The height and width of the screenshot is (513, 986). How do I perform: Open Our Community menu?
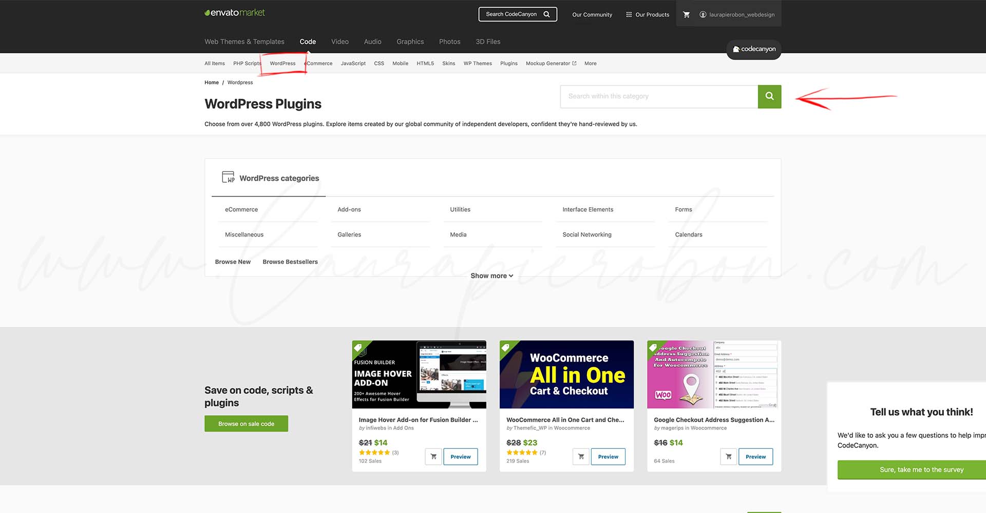[592, 14]
